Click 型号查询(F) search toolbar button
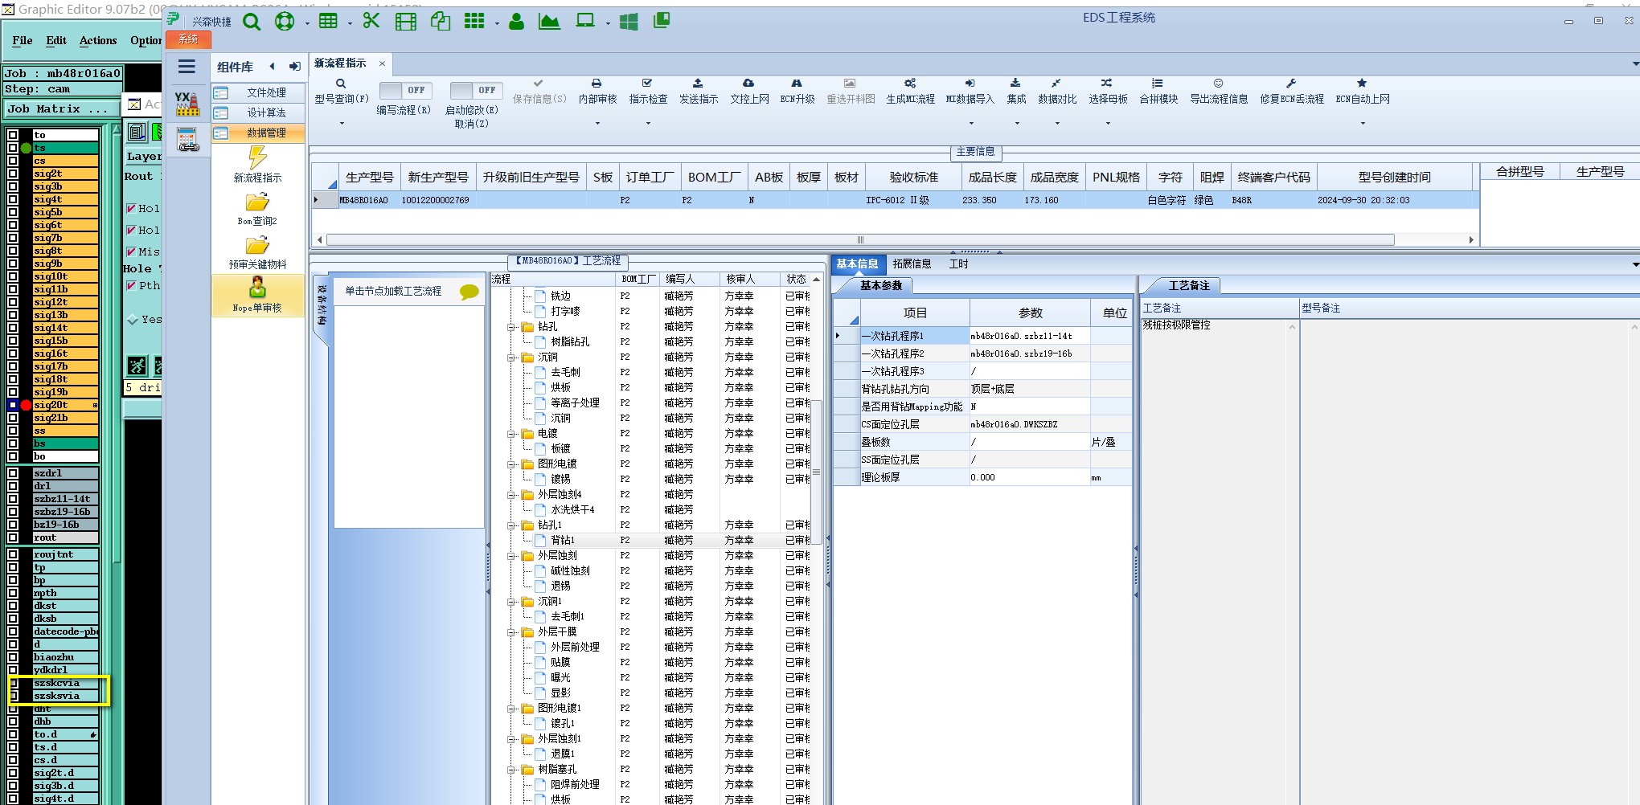The image size is (1640, 805). coord(341,91)
